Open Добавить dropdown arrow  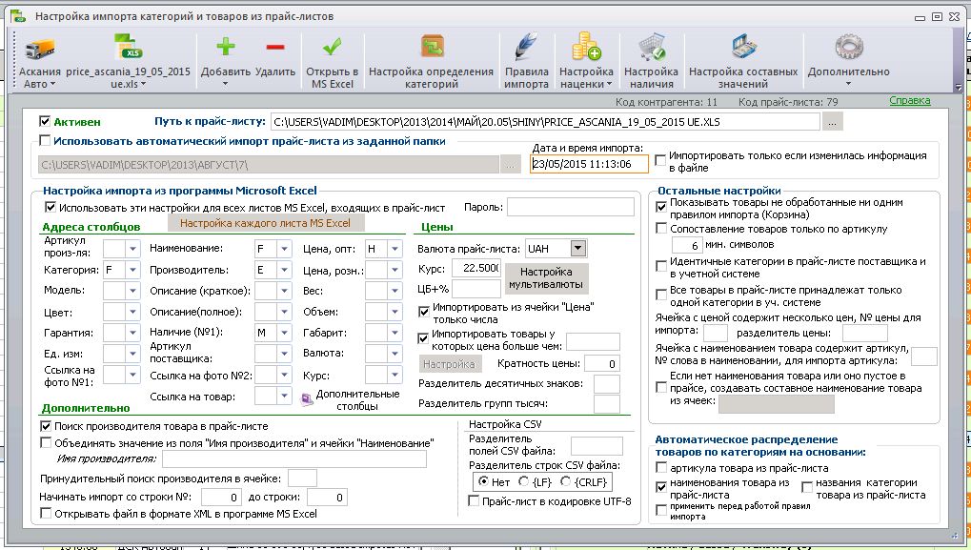click(226, 84)
